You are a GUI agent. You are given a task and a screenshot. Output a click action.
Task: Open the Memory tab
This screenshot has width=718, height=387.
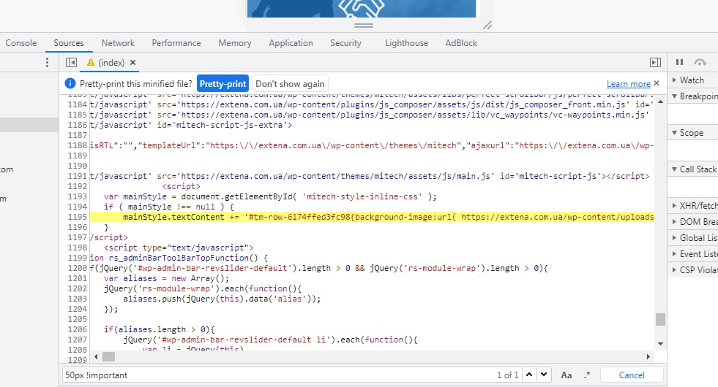pos(235,43)
